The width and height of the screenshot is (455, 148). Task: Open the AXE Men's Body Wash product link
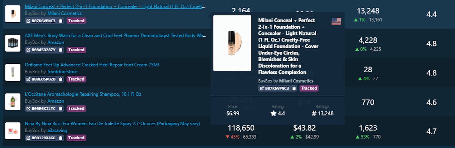(116, 35)
